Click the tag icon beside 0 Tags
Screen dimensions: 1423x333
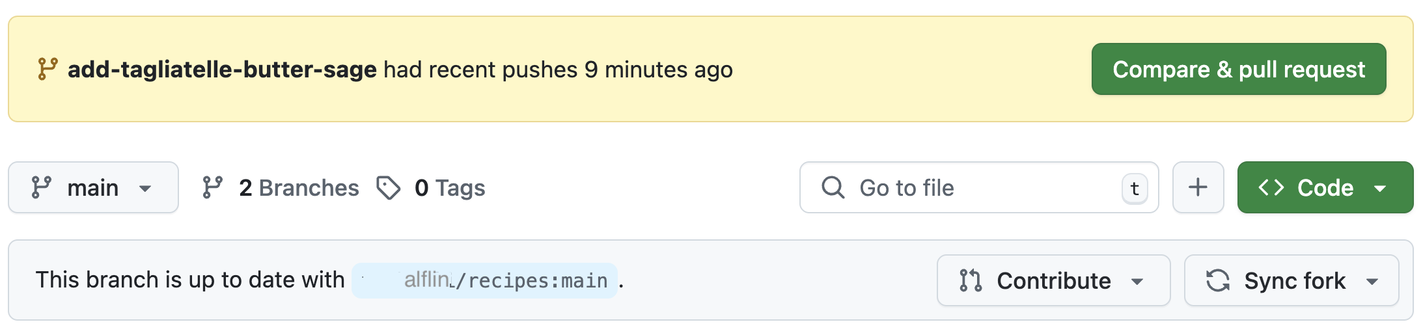point(389,187)
